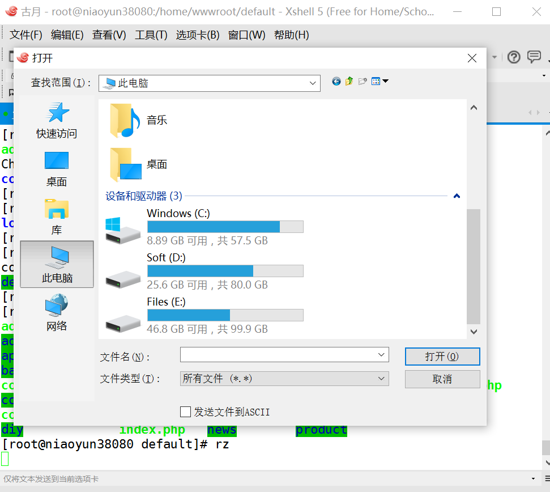The width and height of the screenshot is (550, 492).
Task: Expand the Look in (查找范围) dropdown
Action: (313, 83)
